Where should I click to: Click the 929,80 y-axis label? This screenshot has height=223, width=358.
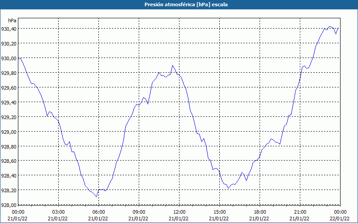(x=9, y=73)
